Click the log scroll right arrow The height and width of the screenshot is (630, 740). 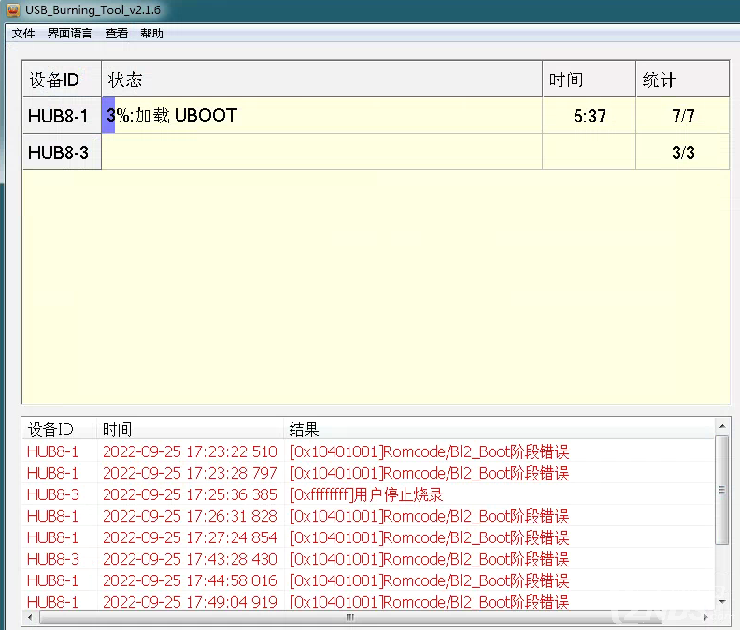tap(706, 617)
